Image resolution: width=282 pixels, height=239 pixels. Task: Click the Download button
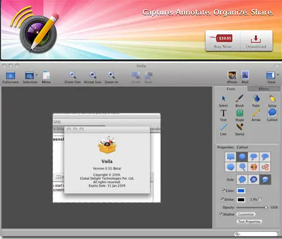pos(256,41)
